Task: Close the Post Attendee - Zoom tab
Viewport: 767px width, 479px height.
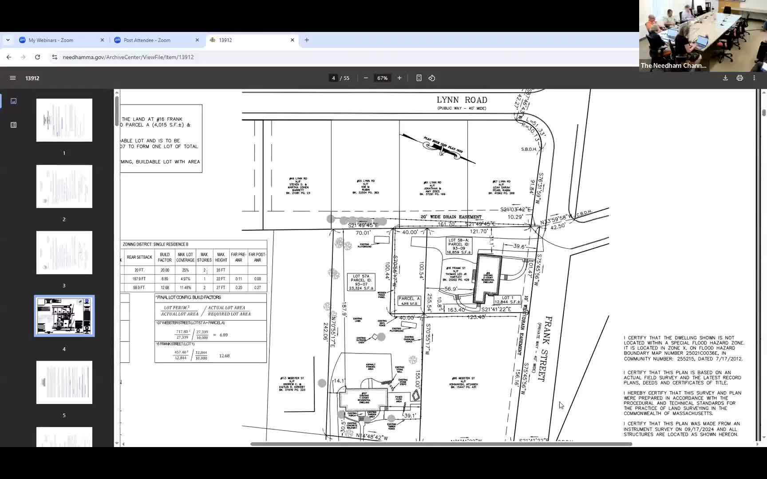Action: 197,40
